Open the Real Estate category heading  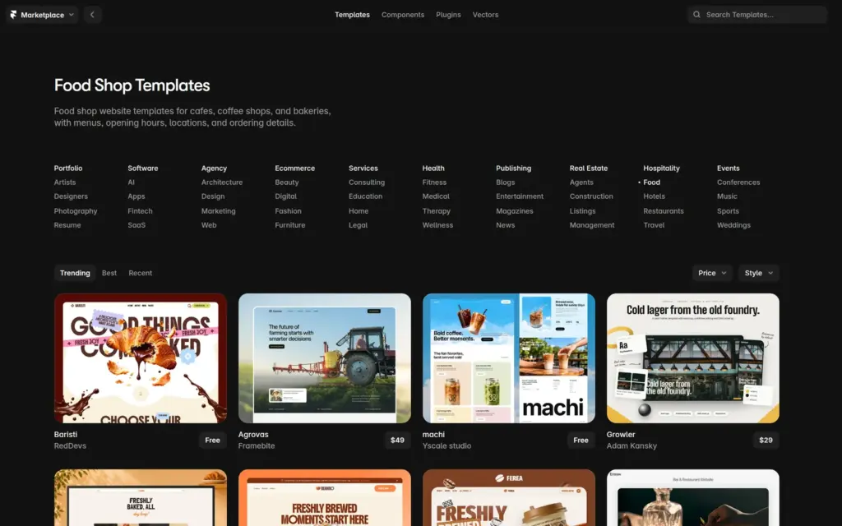(x=589, y=168)
